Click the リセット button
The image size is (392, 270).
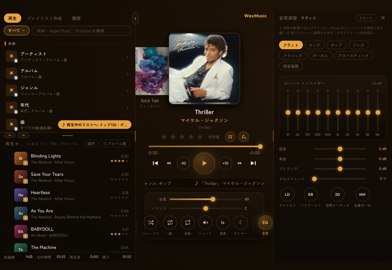tap(366, 18)
